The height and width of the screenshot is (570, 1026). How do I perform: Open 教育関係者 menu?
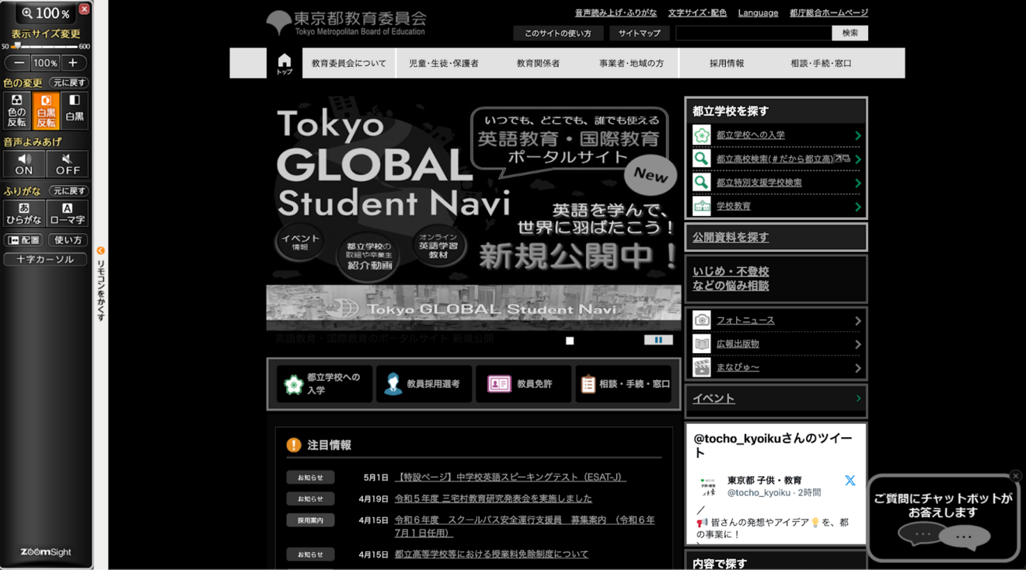tap(538, 64)
